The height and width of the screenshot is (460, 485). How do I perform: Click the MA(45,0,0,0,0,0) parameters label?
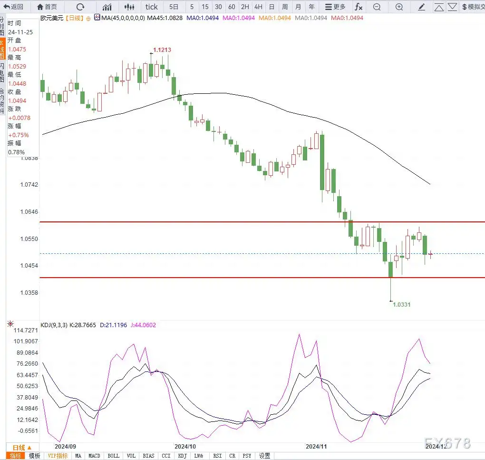click(123, 18)
